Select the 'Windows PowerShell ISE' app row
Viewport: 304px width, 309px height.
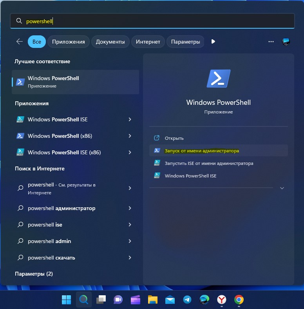coord(76,119)
